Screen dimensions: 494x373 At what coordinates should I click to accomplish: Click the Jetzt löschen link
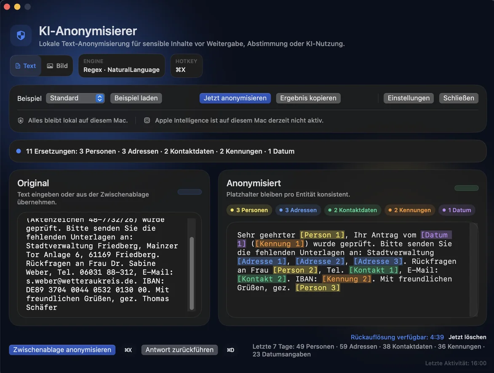(x=467, y=337)
